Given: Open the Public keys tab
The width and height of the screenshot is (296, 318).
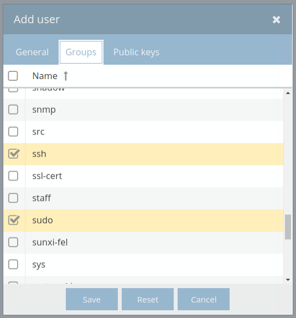Looking at the screenshot, I should pyautogui.click(x=136, y=52).
